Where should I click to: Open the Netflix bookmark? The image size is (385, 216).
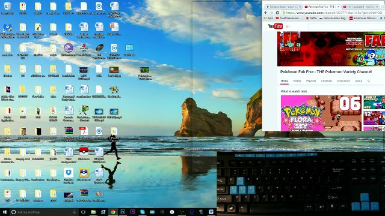(312, 18)
